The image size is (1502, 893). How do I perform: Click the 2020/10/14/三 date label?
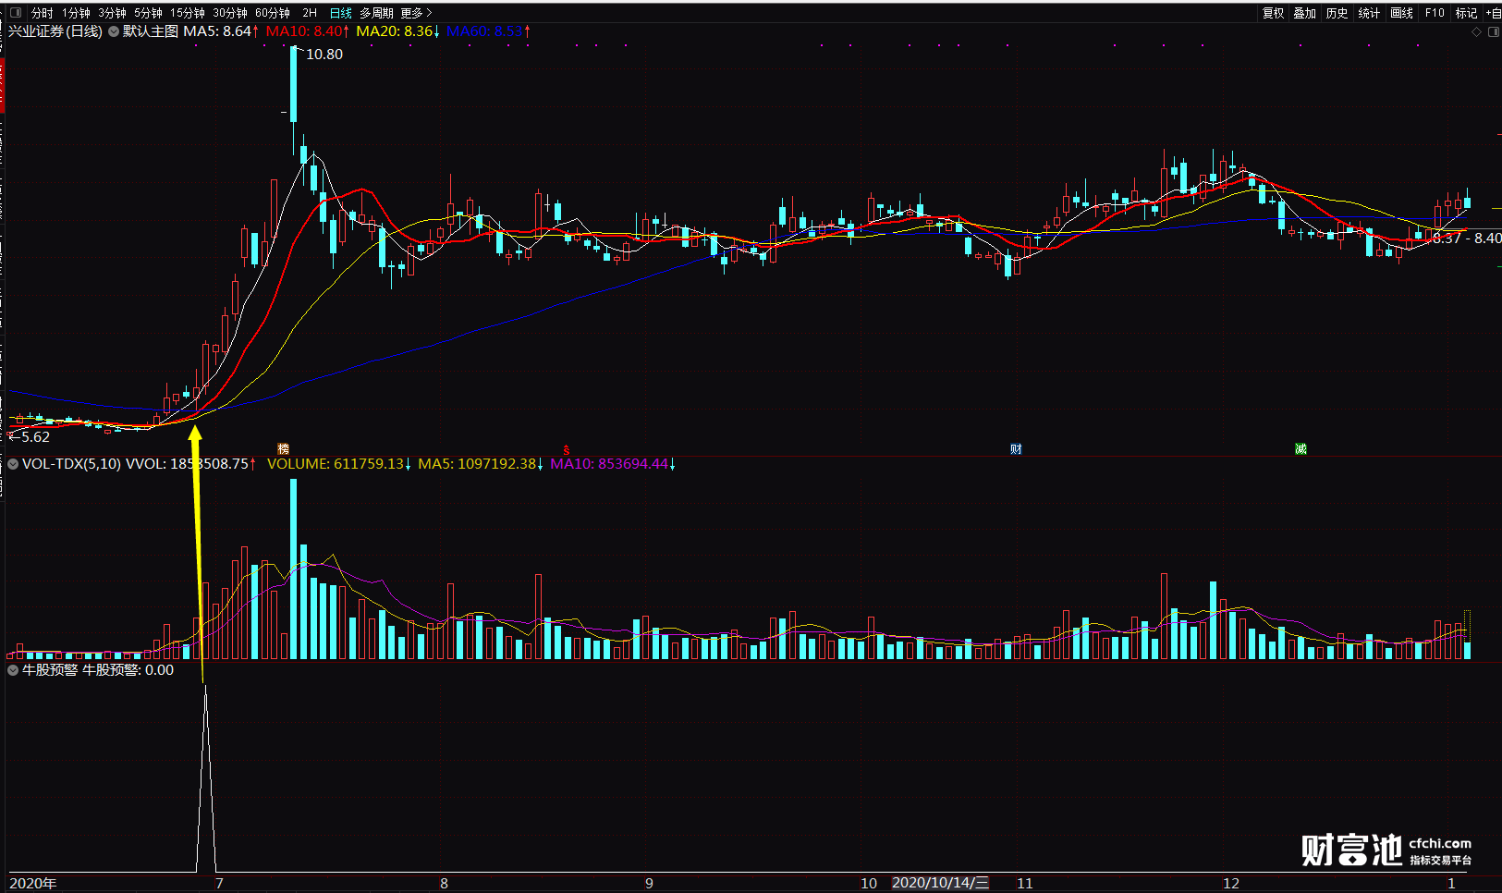pos(940,883)
